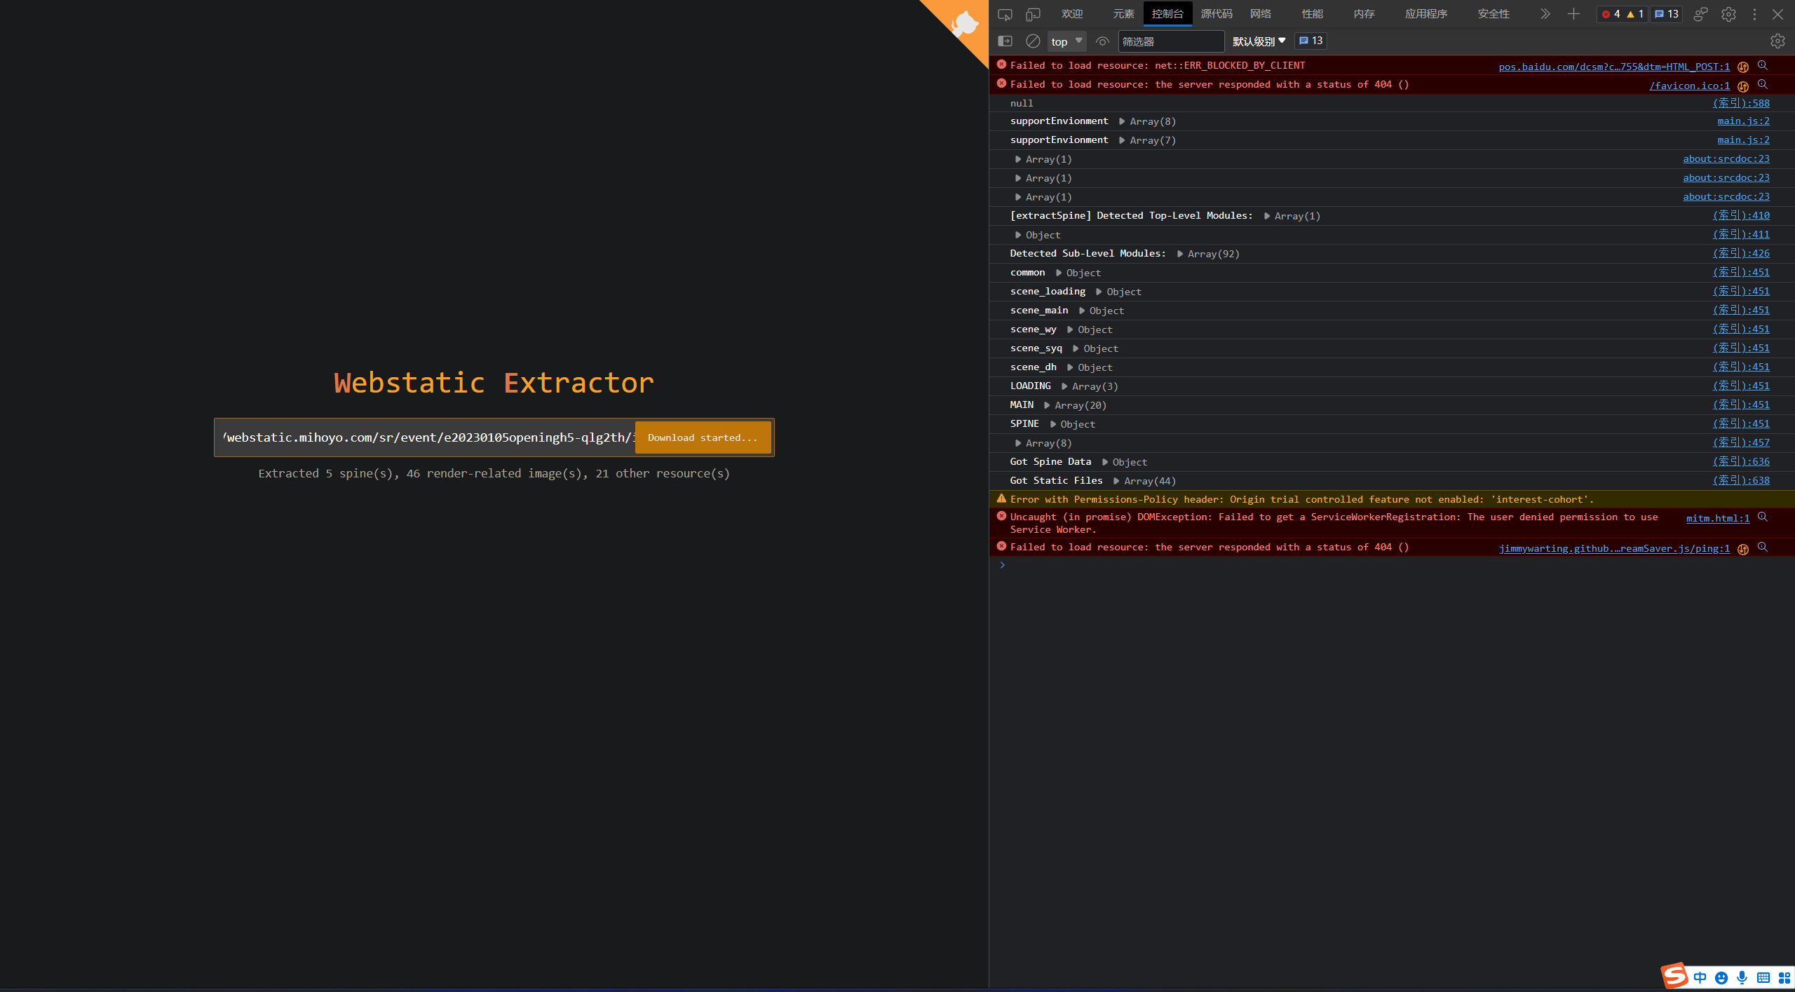Expand the Detected Sub-Level Modules Array(92)
The image size is (1795, 992).
click(1180, 254)
